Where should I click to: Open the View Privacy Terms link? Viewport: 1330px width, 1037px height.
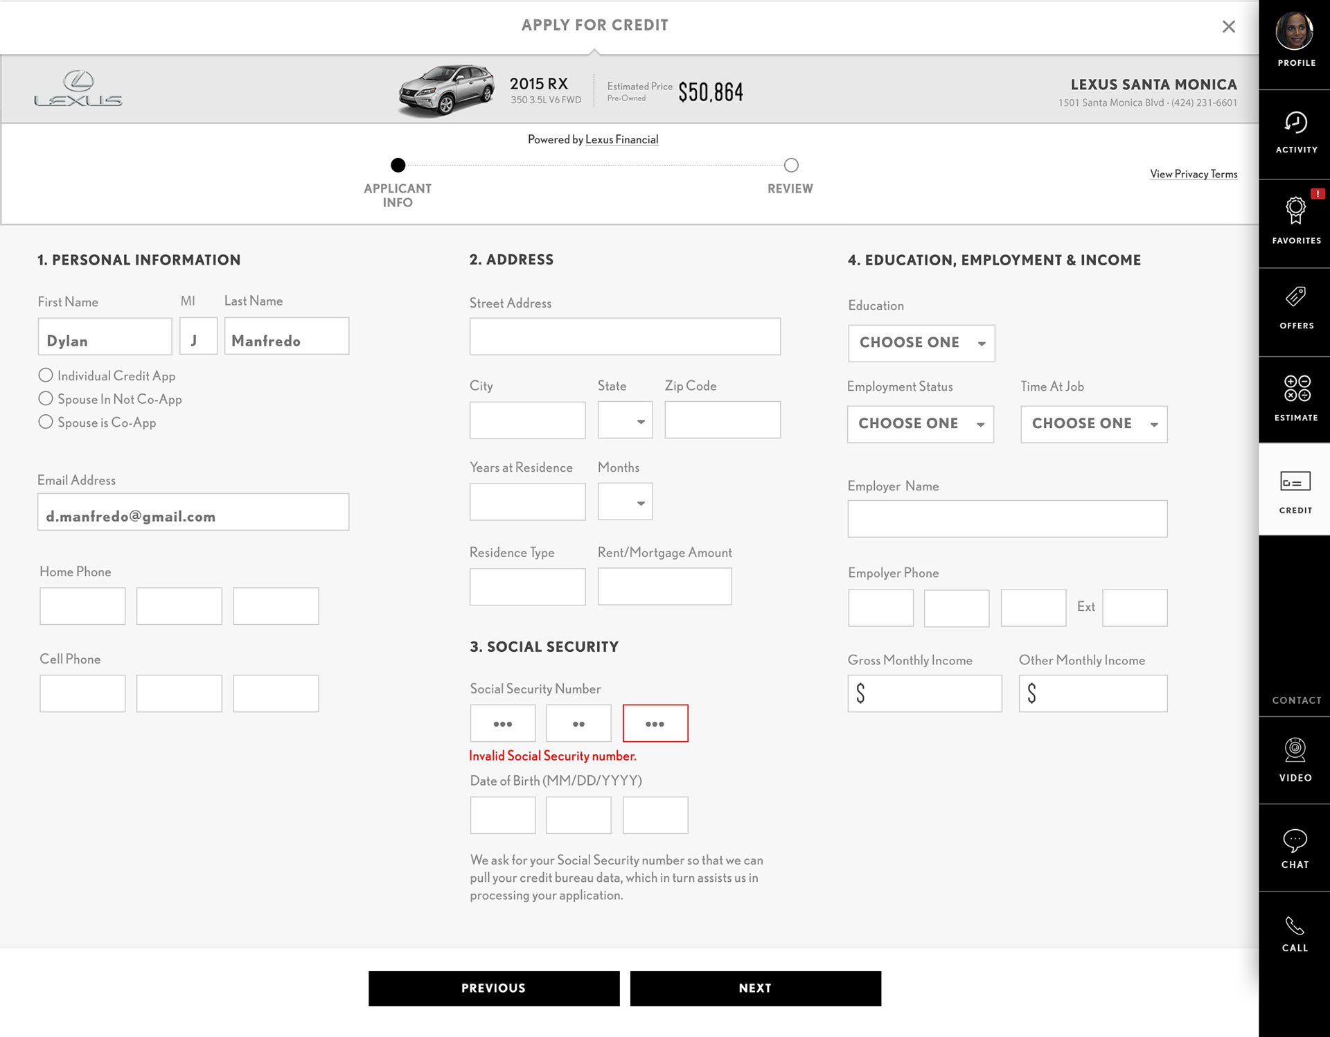[1193, 174]
